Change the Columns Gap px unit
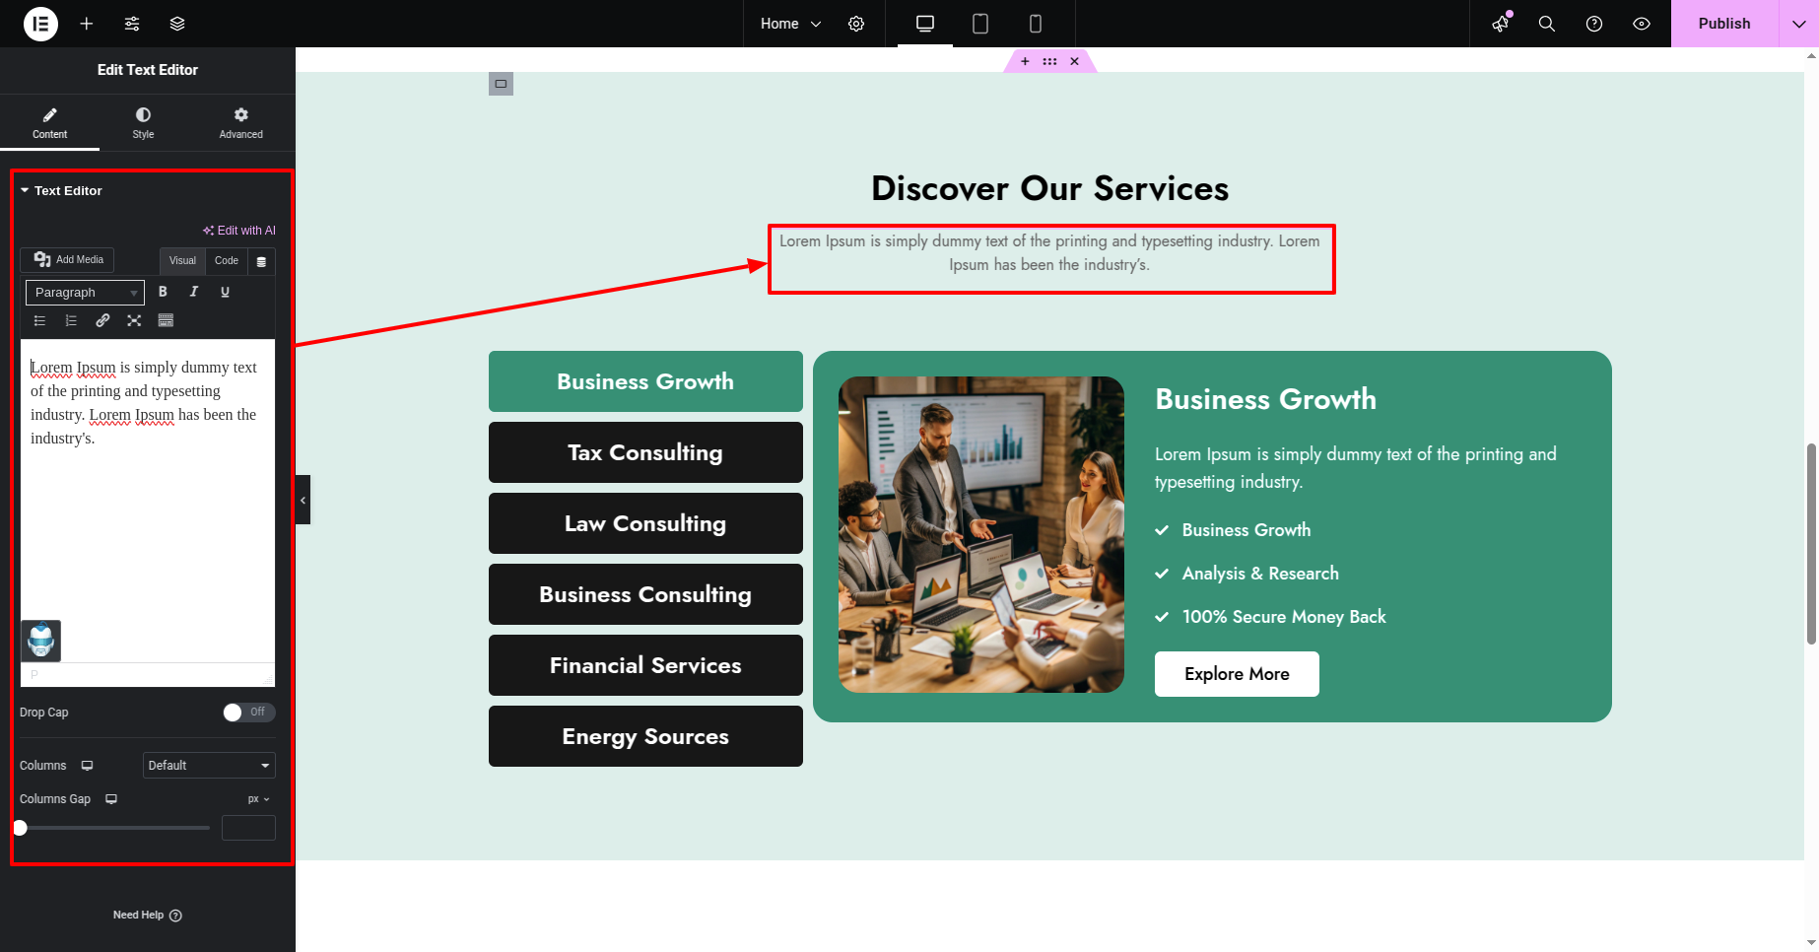1819x952 pixels. (x=258, y=799)
